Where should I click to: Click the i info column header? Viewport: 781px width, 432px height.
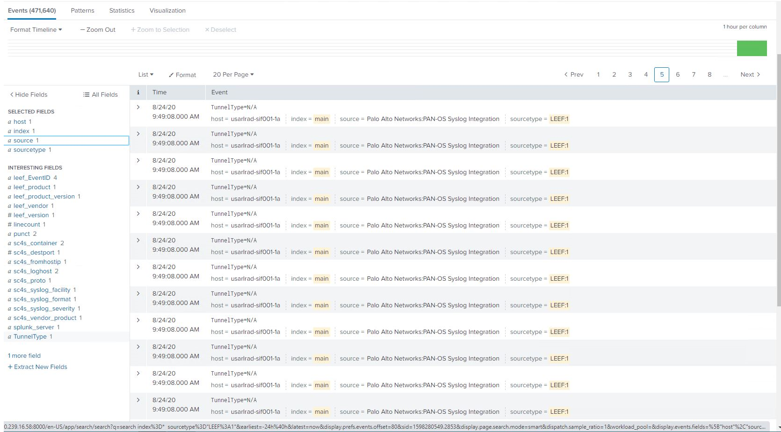click(x=138, y=92)
